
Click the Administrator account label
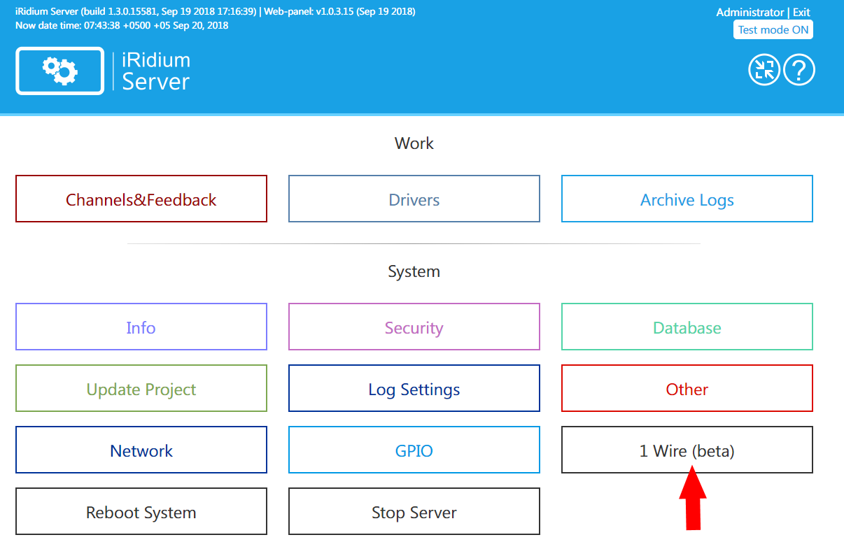[750, 12]
